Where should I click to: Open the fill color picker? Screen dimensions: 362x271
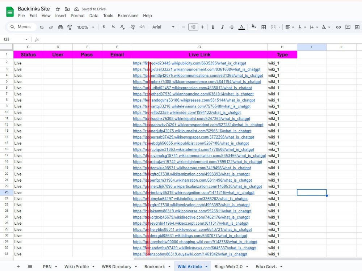pyautogui.click(x=253, y=27)
